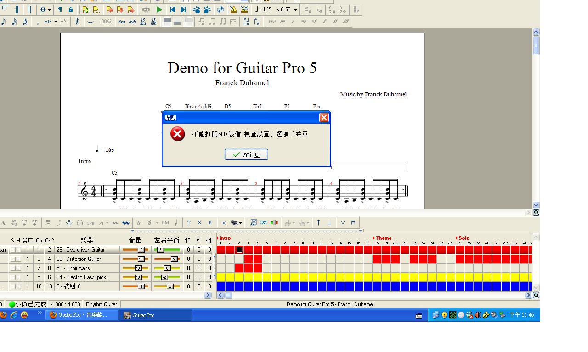This screenshot has width=588, height=352.
Task: Set dynamic to mf
Action: coord(314,22)
